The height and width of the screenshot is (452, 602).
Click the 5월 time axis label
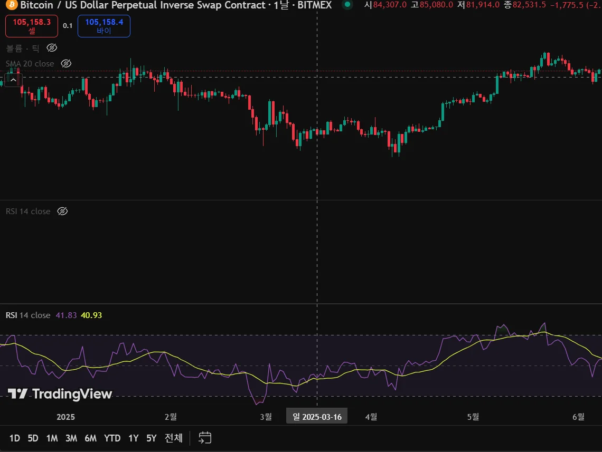coord(473,416)
